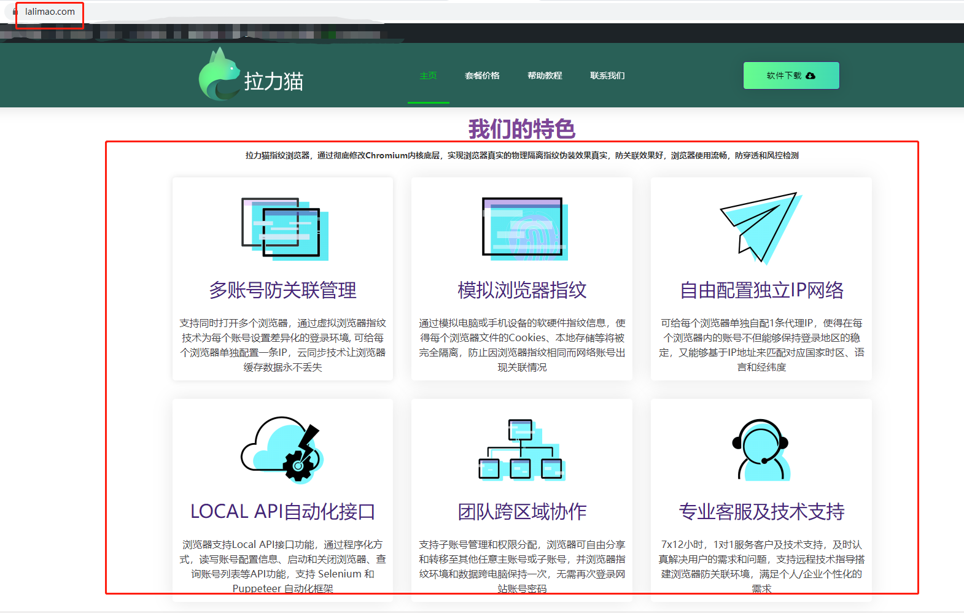This screenshot has width=964, height=613.
Task: Select the 多账号防关联管理 heading
Action: tap(282, 290)
